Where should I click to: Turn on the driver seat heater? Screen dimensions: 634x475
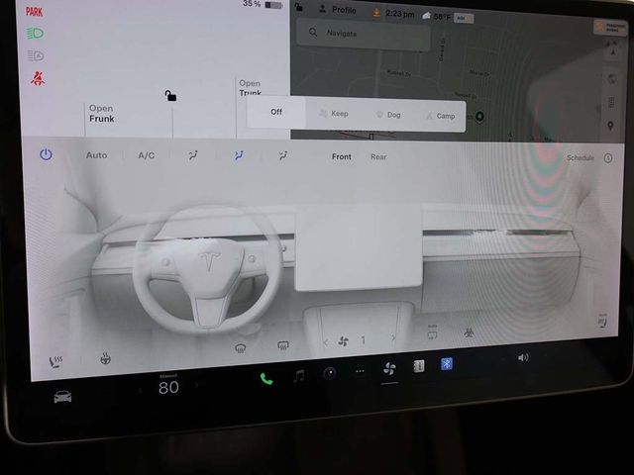55,361
